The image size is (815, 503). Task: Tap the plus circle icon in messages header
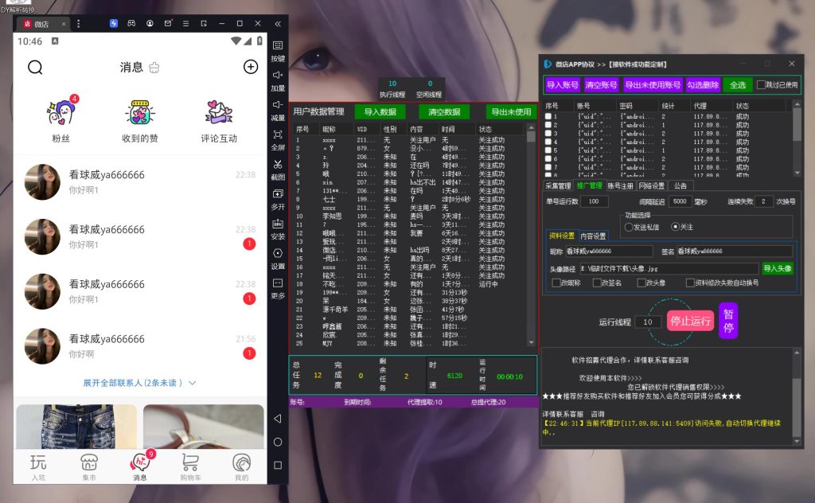tap(251, 67)
